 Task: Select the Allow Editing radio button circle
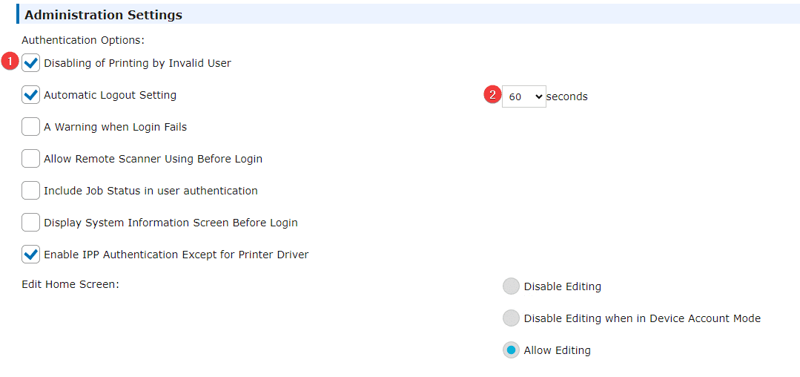coord(512,350)
